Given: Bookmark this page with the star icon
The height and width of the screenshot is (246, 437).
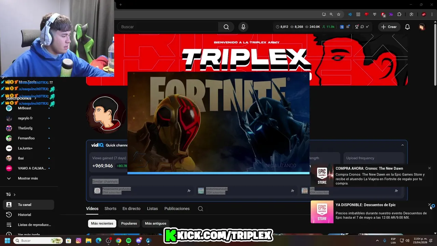Looking at the screenshot, I should click(x=339, y=14).
